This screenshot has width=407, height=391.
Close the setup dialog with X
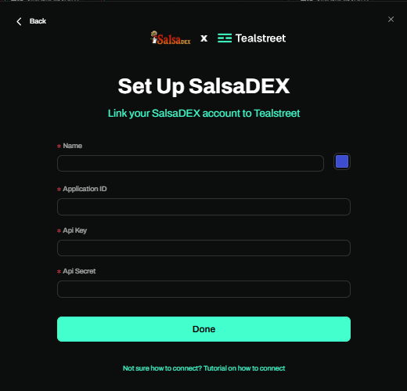(391, 20)
